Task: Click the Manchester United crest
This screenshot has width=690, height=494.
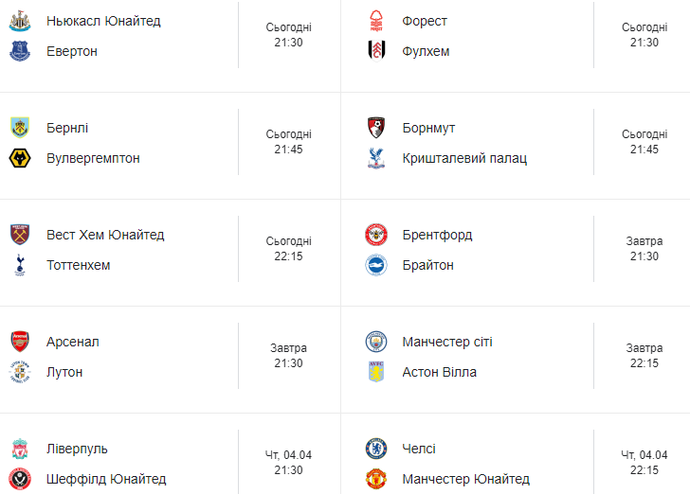Action: pos(375,479)
